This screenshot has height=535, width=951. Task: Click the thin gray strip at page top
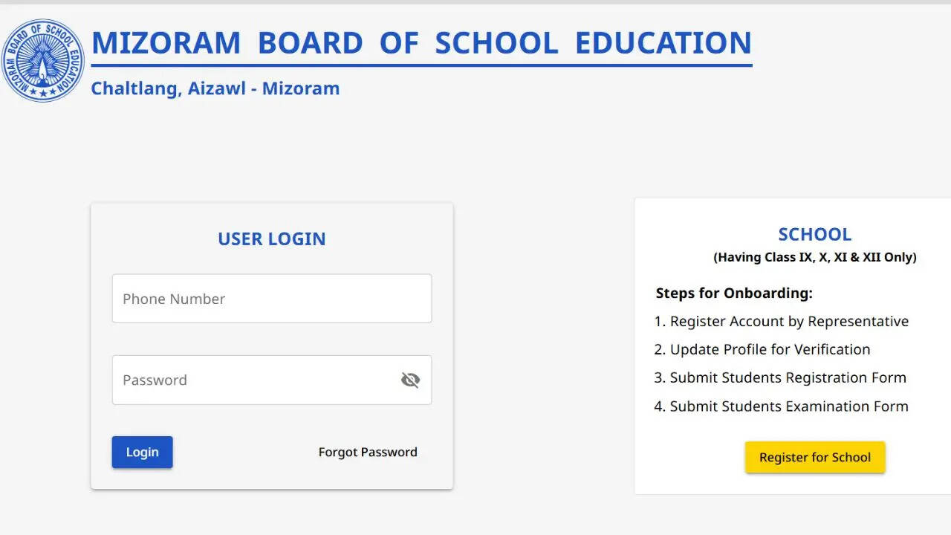(x=475, y=2)
